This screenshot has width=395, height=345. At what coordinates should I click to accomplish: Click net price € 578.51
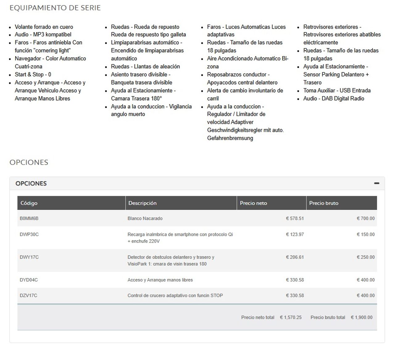295,218
